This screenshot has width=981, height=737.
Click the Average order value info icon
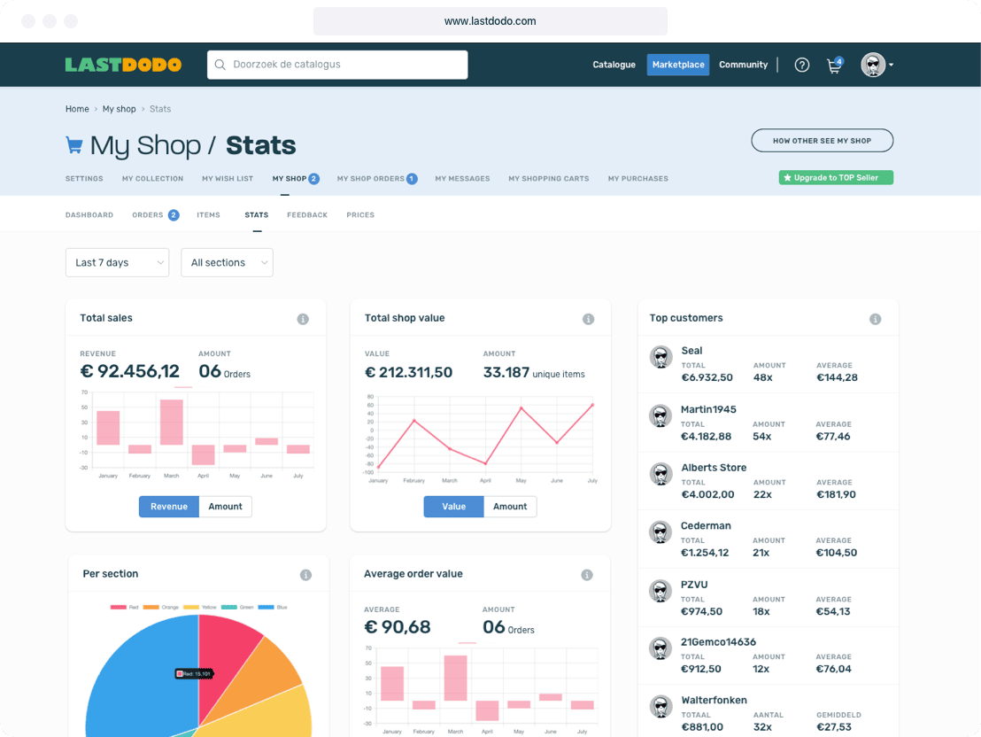pos(586,575)
